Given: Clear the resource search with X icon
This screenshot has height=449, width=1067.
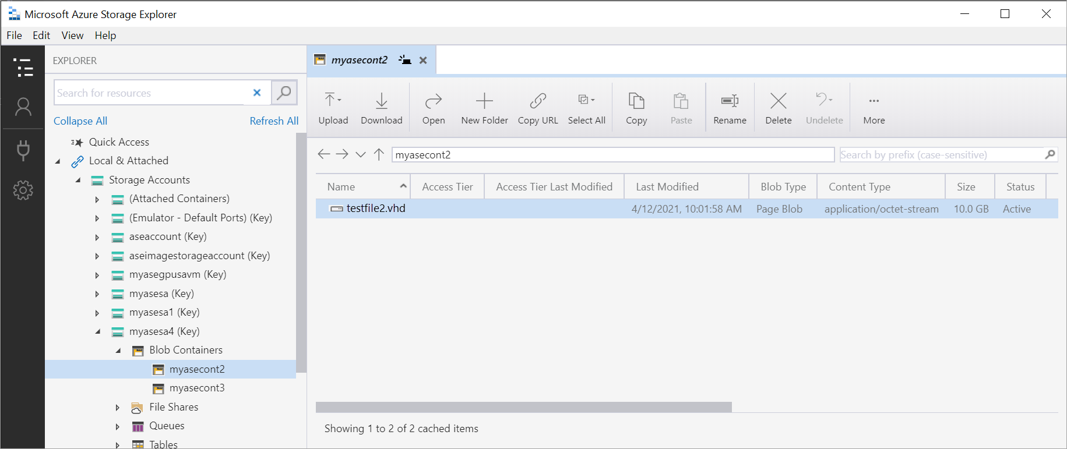Looking at the screenshot, I should coord(257,93).
